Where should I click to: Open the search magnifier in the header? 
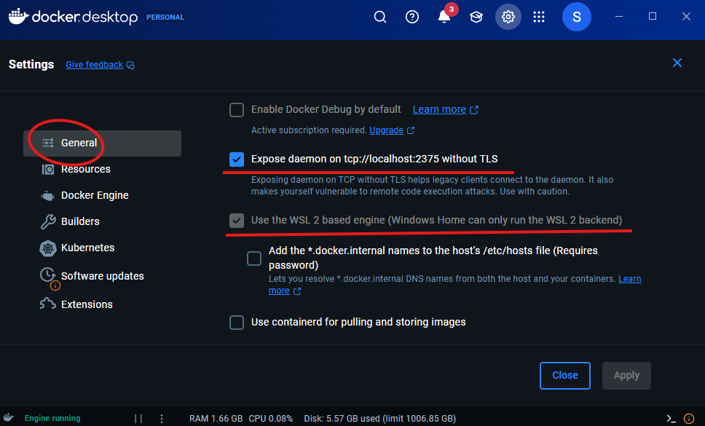(380, 17)
